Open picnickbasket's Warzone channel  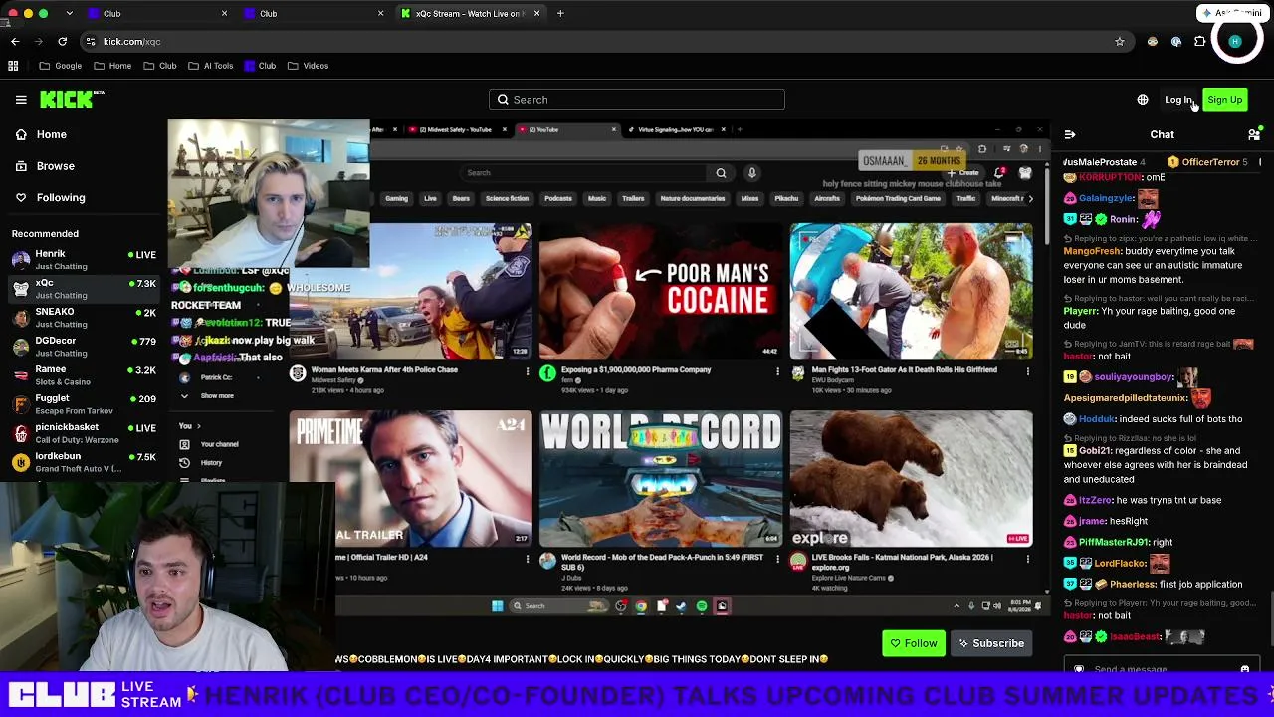tap(84, 432)
